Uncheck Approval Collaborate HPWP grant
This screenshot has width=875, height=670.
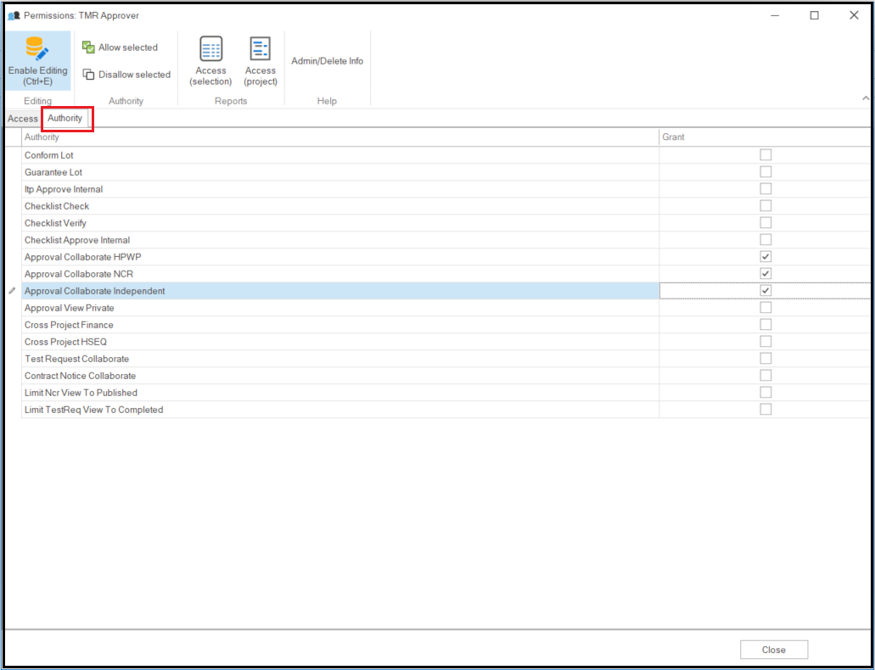click(766, 257)
